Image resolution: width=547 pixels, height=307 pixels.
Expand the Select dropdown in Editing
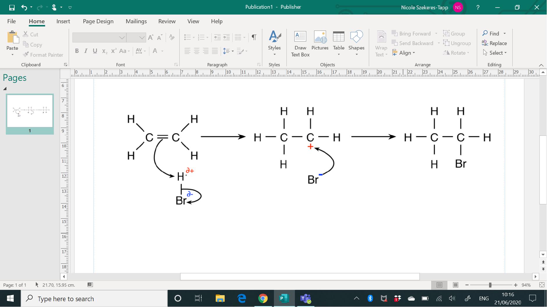click(x=495, y=53)
